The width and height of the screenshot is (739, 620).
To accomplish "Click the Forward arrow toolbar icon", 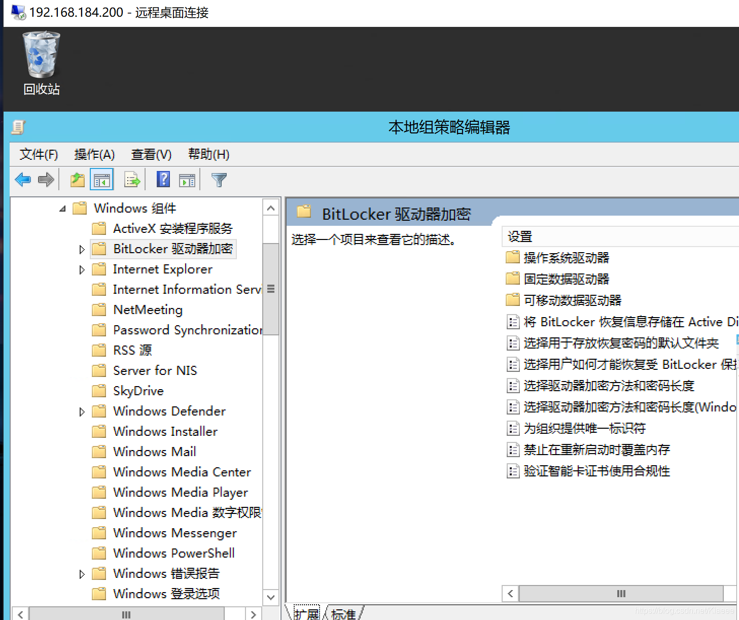I will tap(46, 180).
